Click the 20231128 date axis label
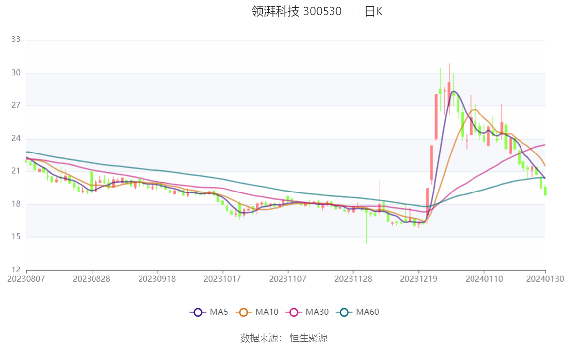 click(353, 279)
